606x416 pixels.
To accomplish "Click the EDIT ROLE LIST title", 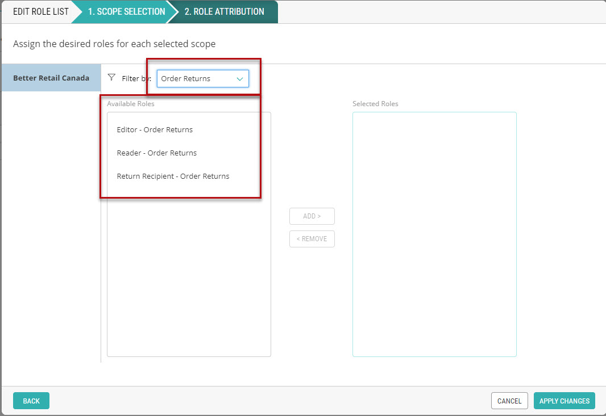I will click(x=40, y=11).
